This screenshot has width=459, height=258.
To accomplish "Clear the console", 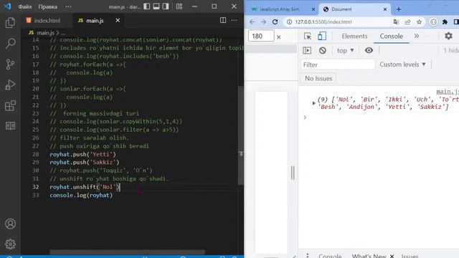I will 323,51.
